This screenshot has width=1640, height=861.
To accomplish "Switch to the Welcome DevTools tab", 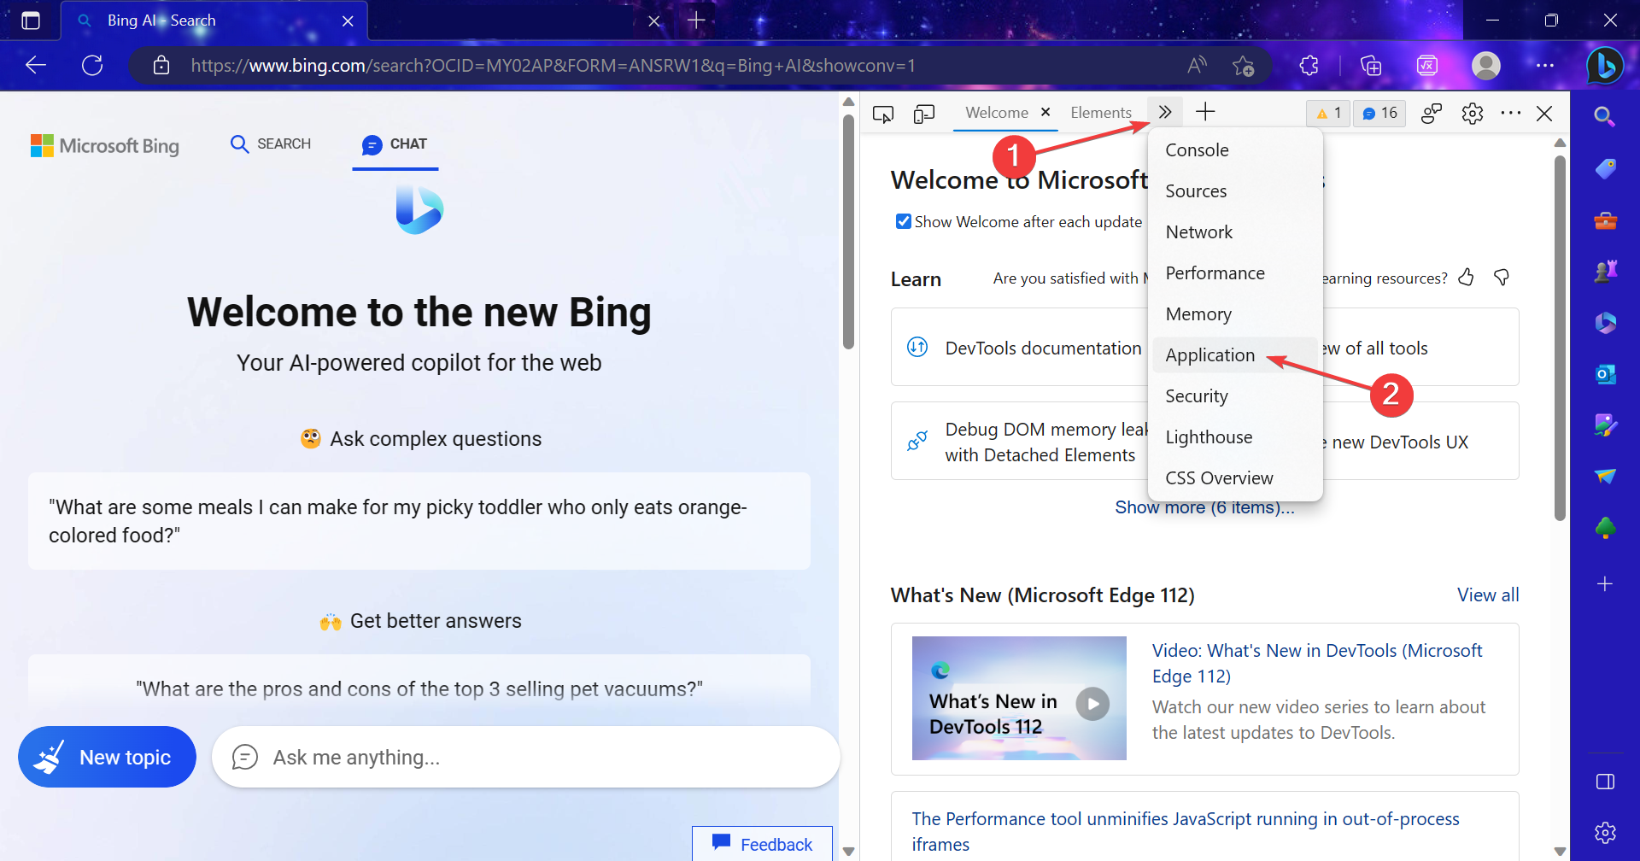I will pos(997,113).
